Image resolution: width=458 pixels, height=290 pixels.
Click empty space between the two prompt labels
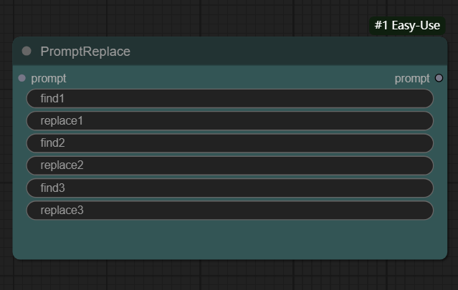pyautogui.click(x=229, y=79)
